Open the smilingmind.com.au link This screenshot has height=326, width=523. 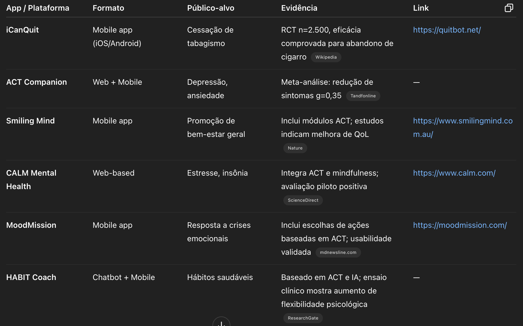click(463, 127)
